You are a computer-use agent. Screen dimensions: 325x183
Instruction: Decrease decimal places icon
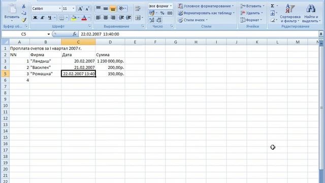(x=159, y=20)
